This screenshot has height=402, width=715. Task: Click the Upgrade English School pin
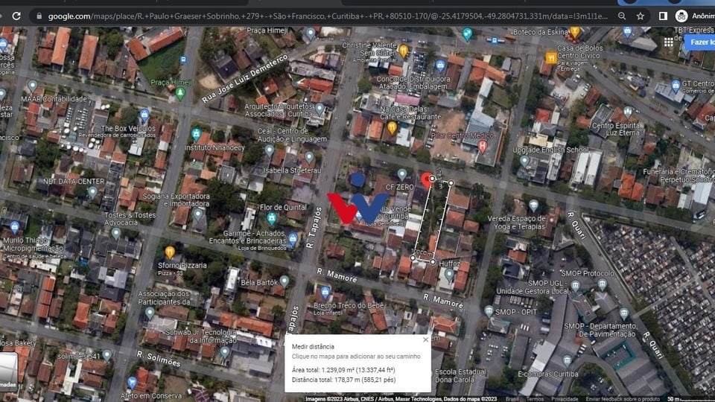(524, 162)
